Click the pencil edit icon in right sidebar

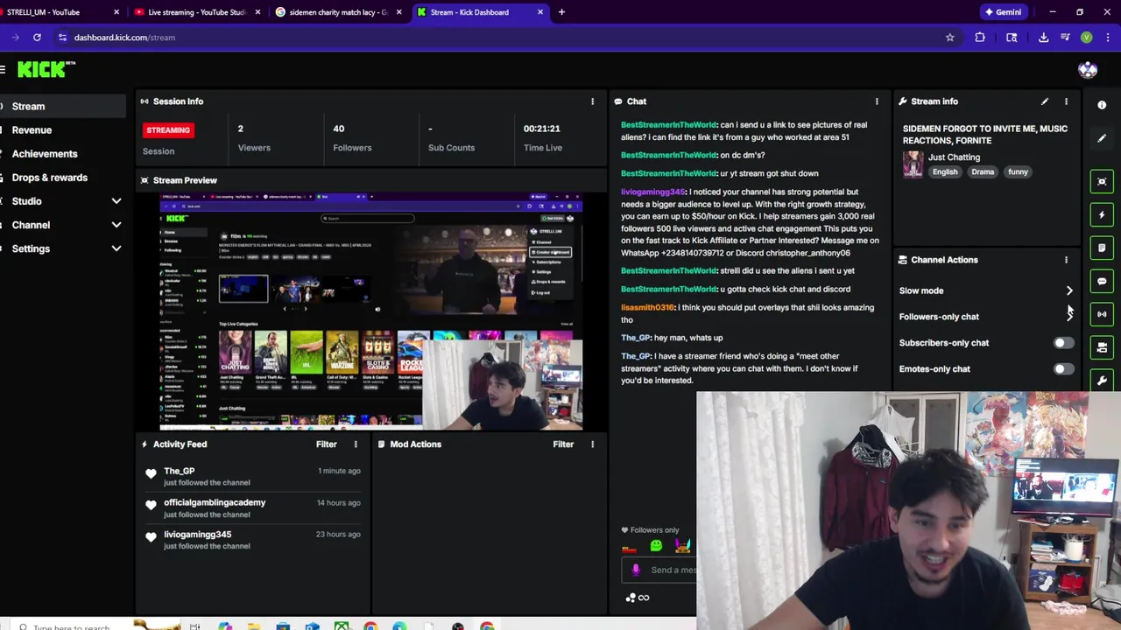pos(1102,138)
